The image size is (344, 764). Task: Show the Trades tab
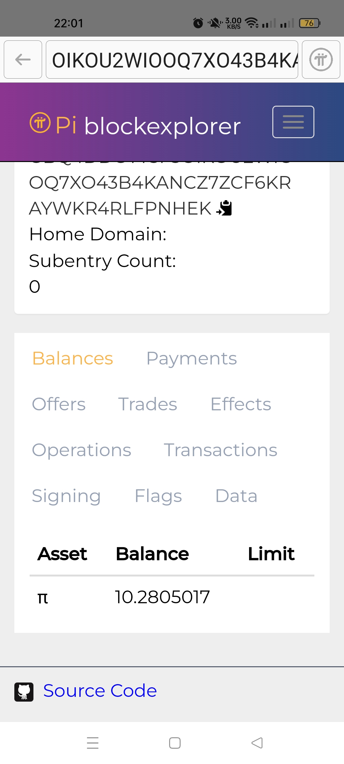click(x=147, y=404)
